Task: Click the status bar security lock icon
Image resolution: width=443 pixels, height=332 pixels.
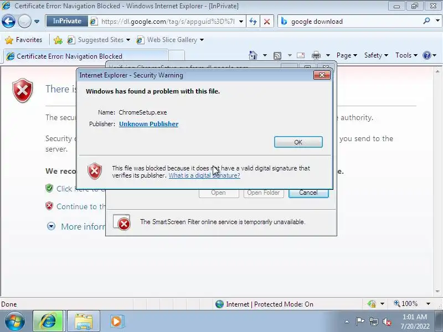Action: (372, 304)
